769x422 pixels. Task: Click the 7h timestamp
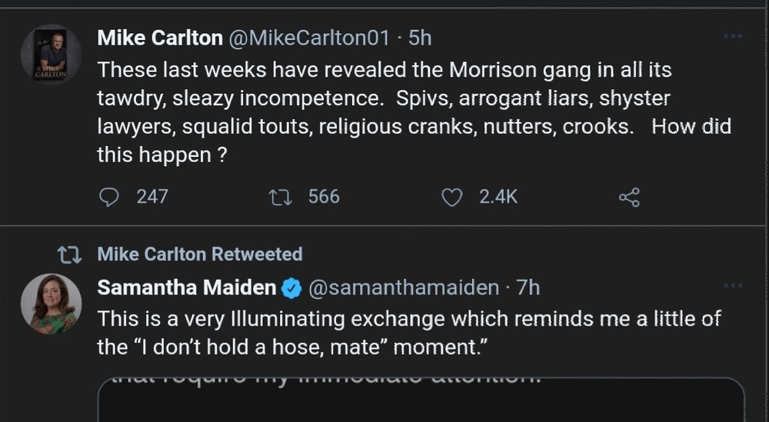coord(528,288)
